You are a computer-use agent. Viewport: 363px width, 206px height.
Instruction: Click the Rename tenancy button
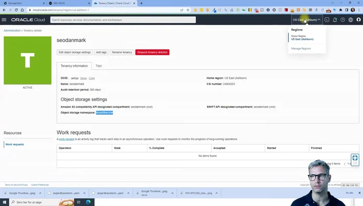[122, 52]
